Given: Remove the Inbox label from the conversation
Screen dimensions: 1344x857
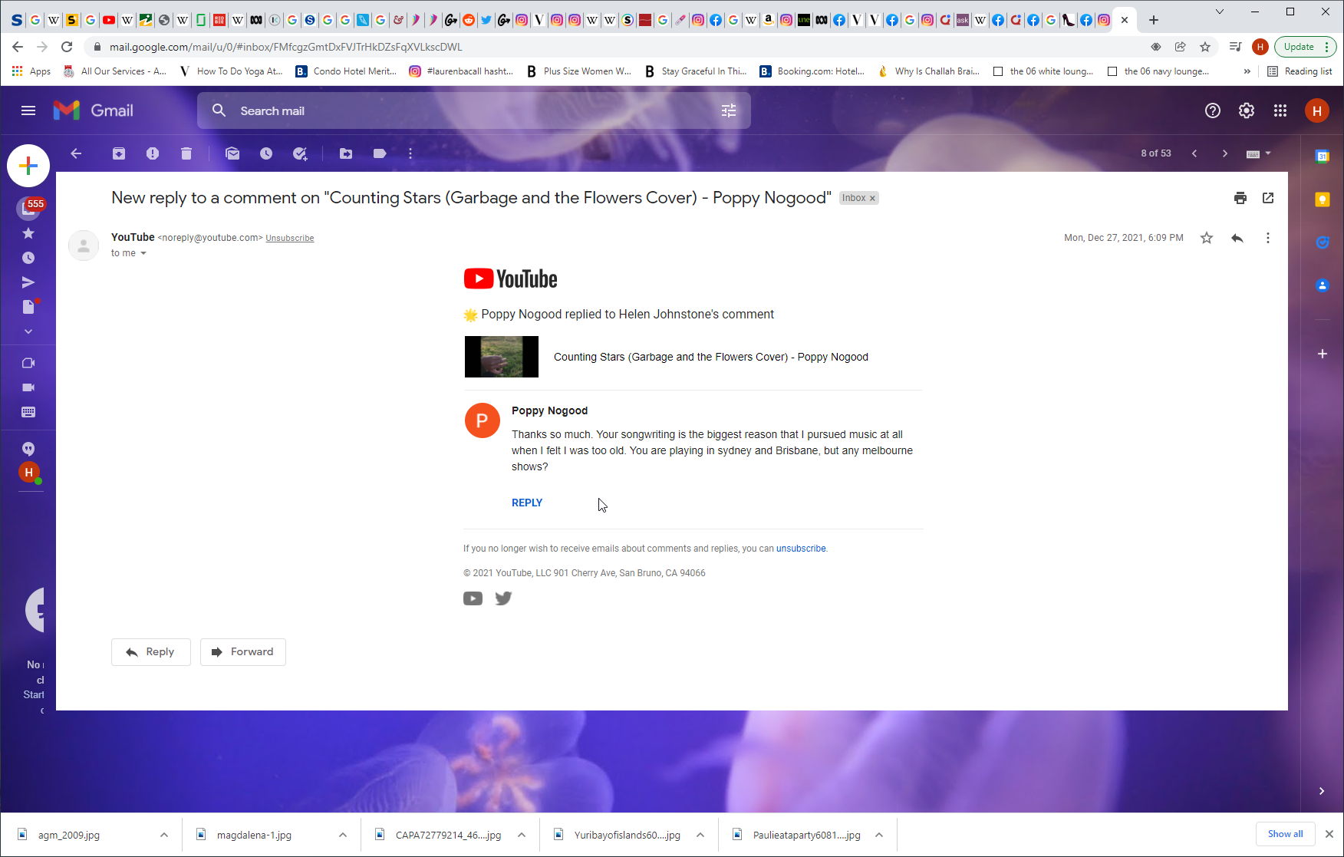Looking at the screenshot, I should [x=872, y=198].
